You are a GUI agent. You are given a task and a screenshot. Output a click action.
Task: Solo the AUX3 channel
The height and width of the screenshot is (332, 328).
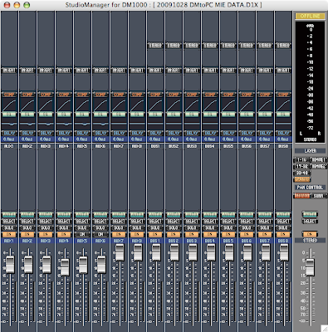tap(46, 228)
